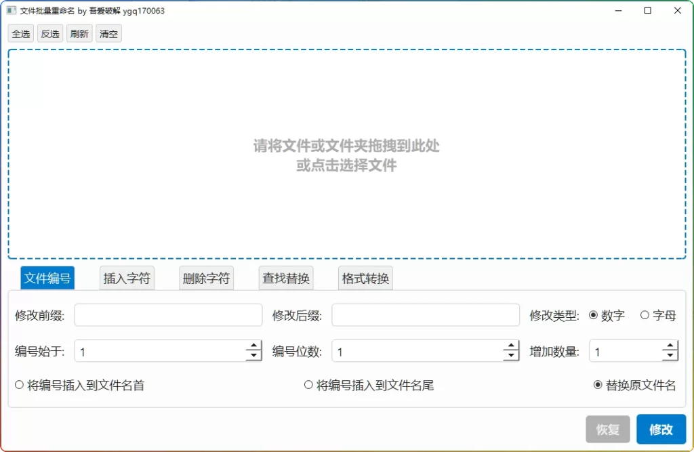
Task: Click the 清空 (Clear) button
Action: (x=108, y=33)
